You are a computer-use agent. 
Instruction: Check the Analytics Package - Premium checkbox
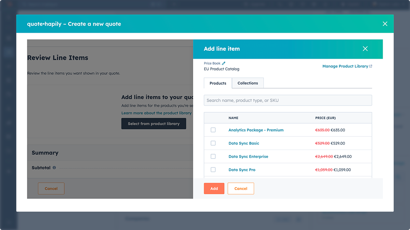tap(213, 130)
